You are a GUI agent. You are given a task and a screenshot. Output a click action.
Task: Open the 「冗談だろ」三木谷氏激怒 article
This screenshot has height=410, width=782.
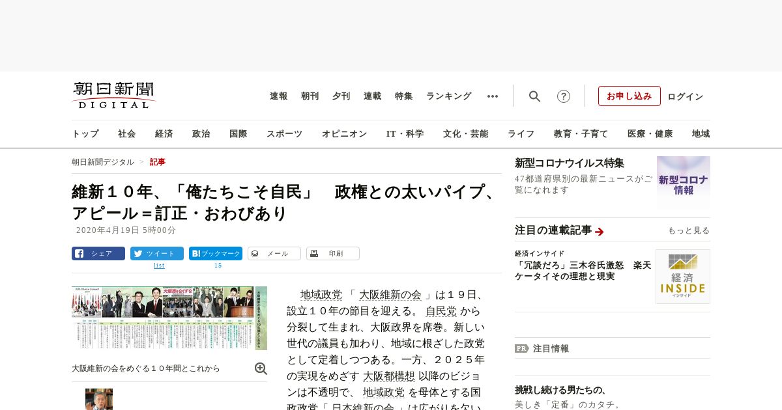pos(583,271)
